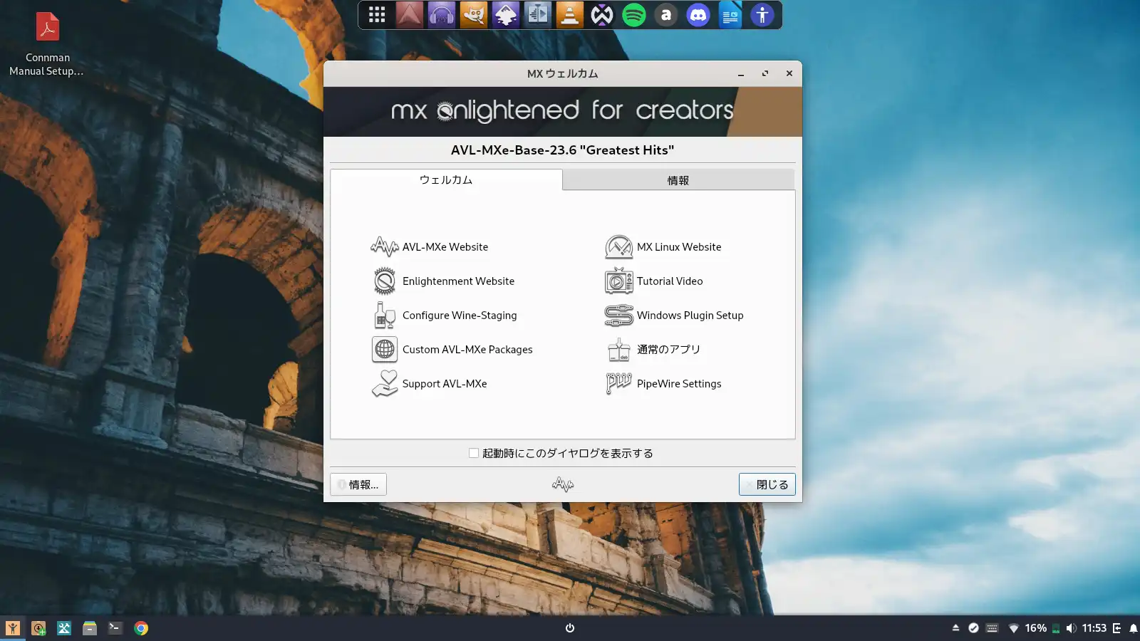Open the volume control in tray
Viewport: 1140px width, 641px height.
point(1071,628)
